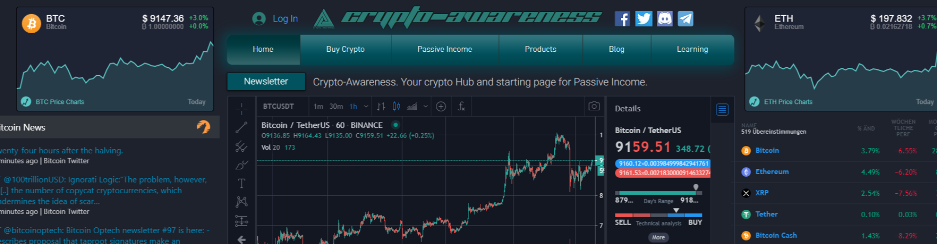Image resolution: width=937 pixels, height=244 pixels.
Task: Open the BTC Price Charts link
Action: 60,102
